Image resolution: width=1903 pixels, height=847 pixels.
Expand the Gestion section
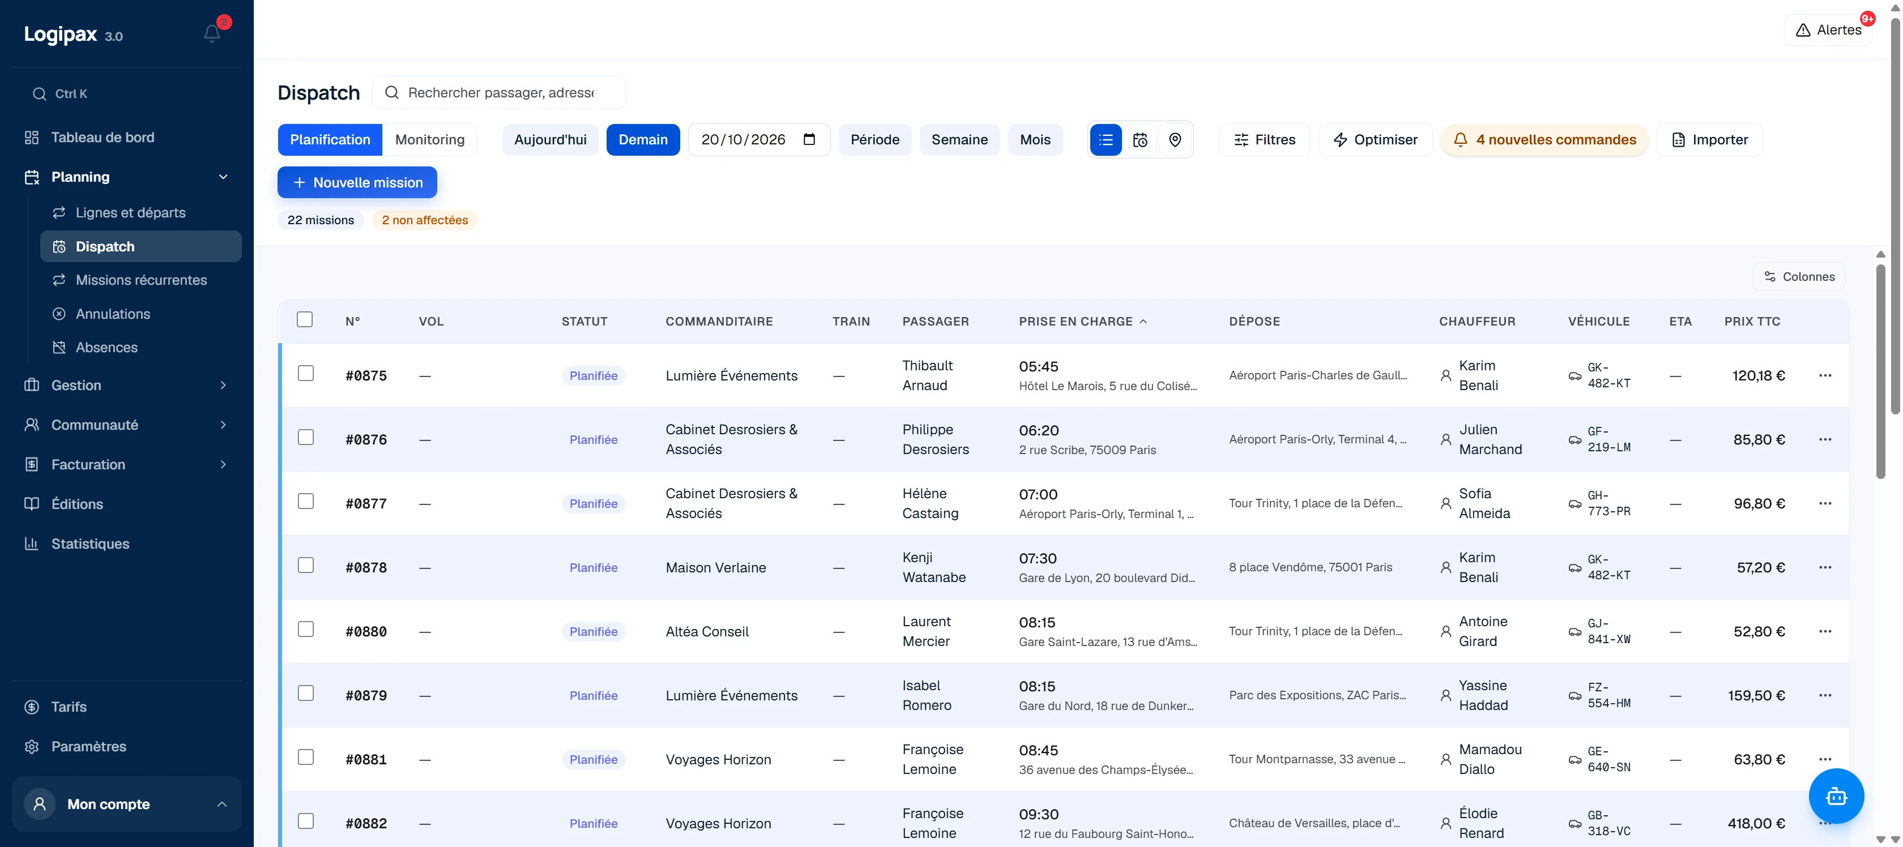[x=127, y=386]
